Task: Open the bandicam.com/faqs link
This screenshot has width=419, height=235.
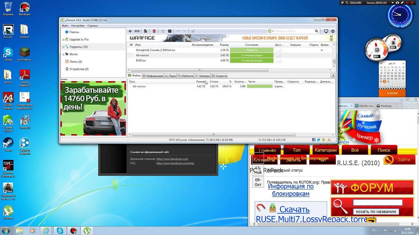Action: 175,163
